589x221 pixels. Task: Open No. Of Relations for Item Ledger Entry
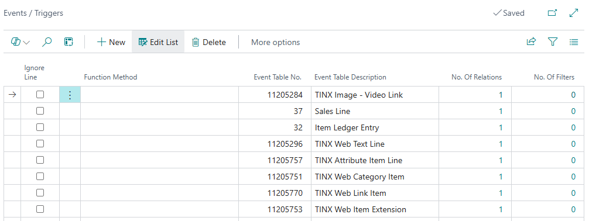501,127
